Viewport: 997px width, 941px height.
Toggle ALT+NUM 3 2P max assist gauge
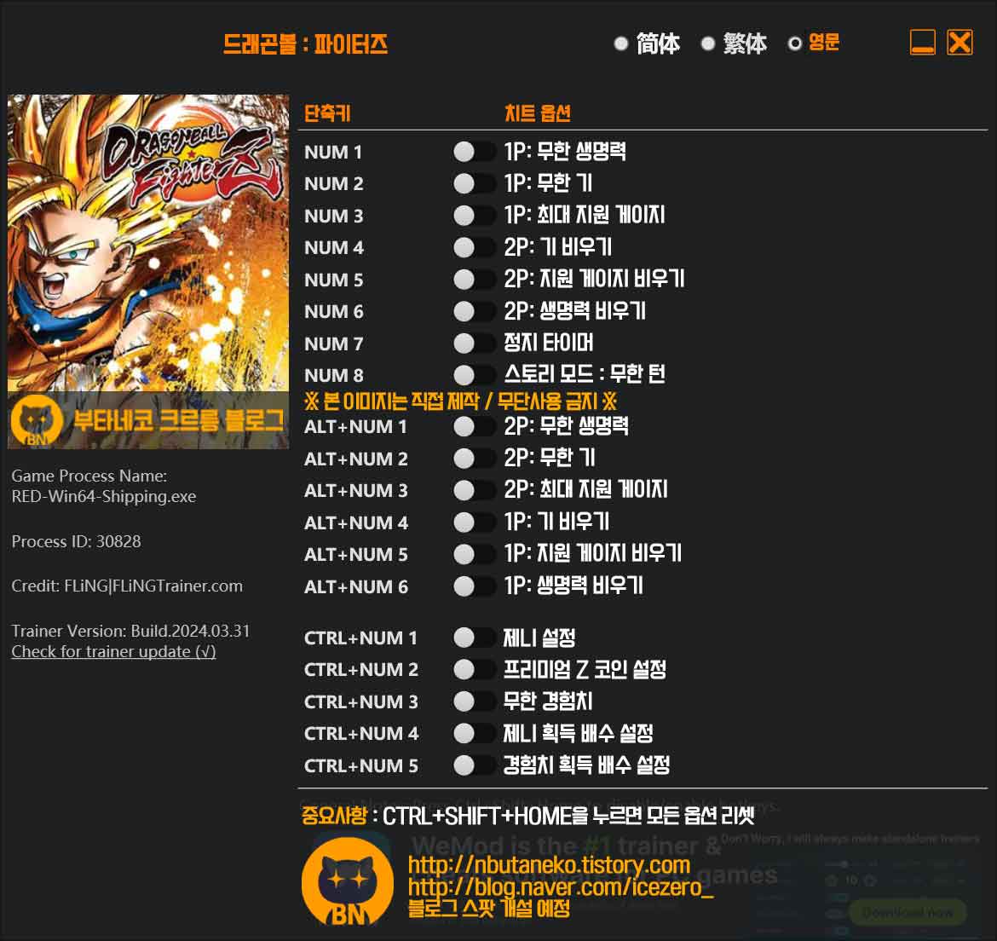tap(474, 490)
